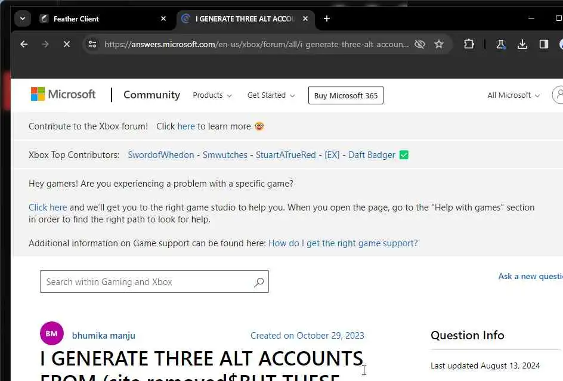Open Smwutches contributor profile
563x381 pixels.
[225, 155]
